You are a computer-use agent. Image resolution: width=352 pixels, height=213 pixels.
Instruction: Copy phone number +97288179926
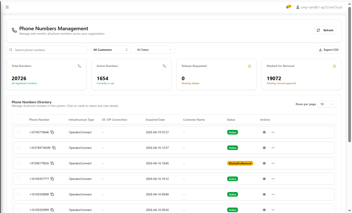point(52,163)
